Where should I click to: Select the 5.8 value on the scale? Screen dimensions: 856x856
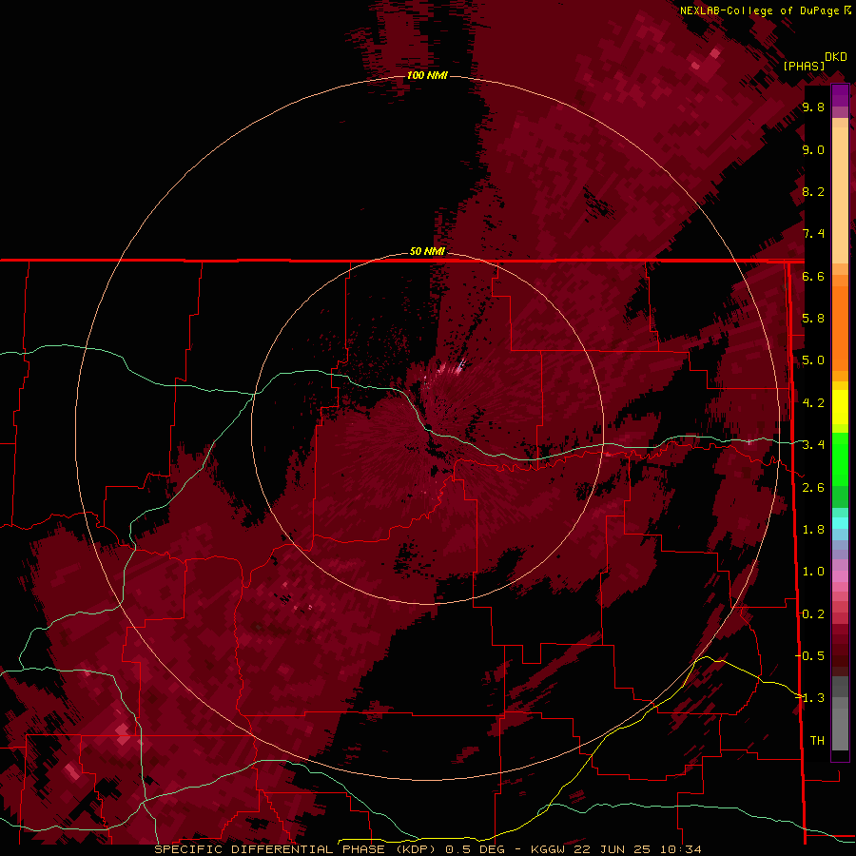pos(813,319)
